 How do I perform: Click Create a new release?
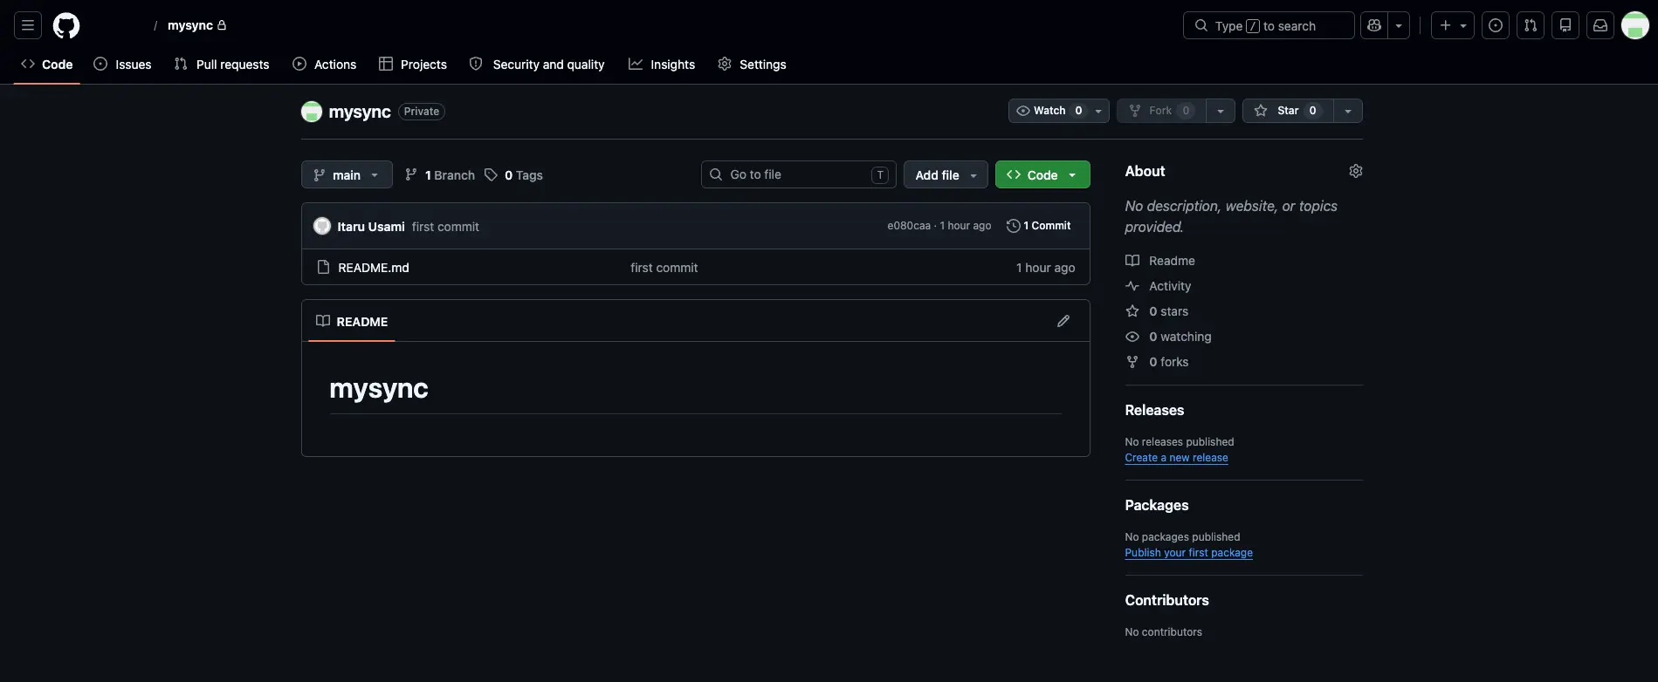click(x=1176, y=458)
